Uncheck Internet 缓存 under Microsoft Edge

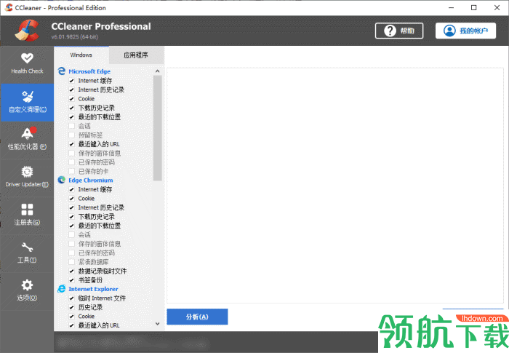72,81
